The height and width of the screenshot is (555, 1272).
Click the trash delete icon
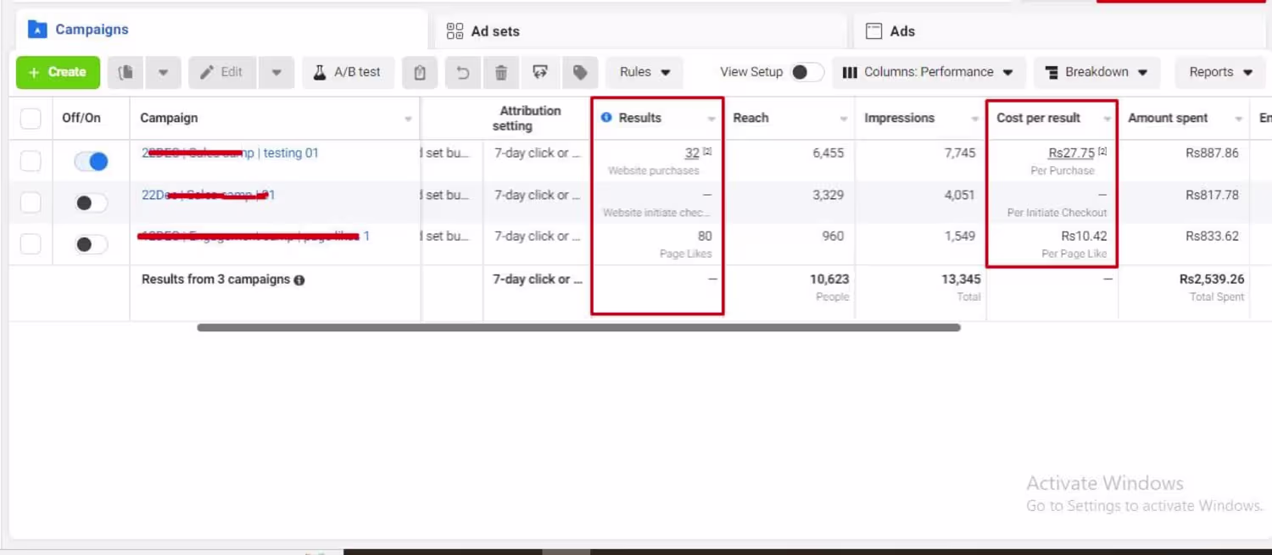501,73
